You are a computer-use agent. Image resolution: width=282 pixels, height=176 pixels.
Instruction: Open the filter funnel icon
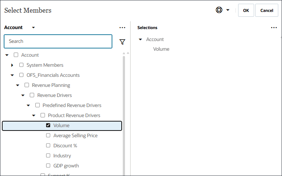click(x=122, y=42)
